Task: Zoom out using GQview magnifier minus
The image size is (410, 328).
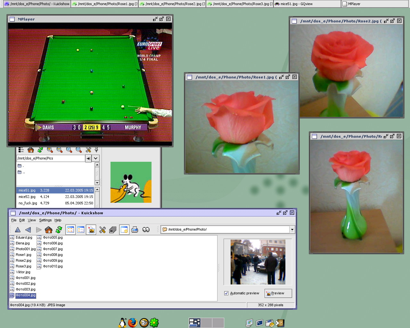Action: point(60,150)
